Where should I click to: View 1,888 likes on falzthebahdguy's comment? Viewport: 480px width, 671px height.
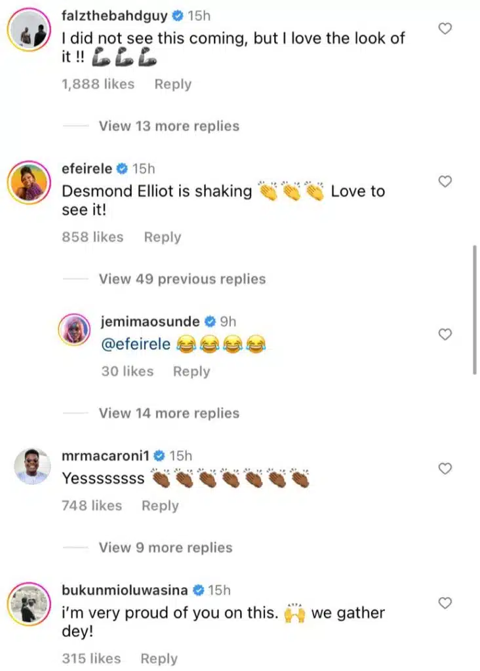pos(98,84)
